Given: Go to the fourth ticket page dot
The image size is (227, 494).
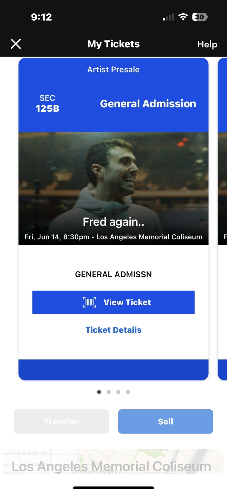Looking at the screenshot, I should tap(128, 392).
